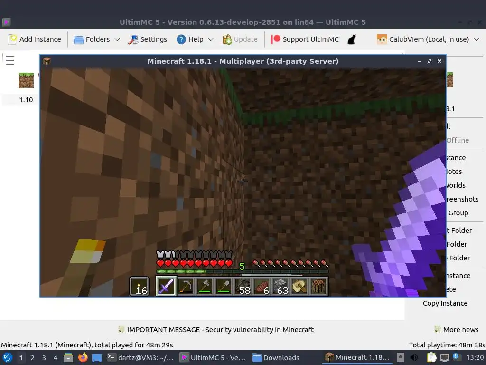Select the cobblestone stack of 58
Screen dimensions: 486x365
[243, 286]
